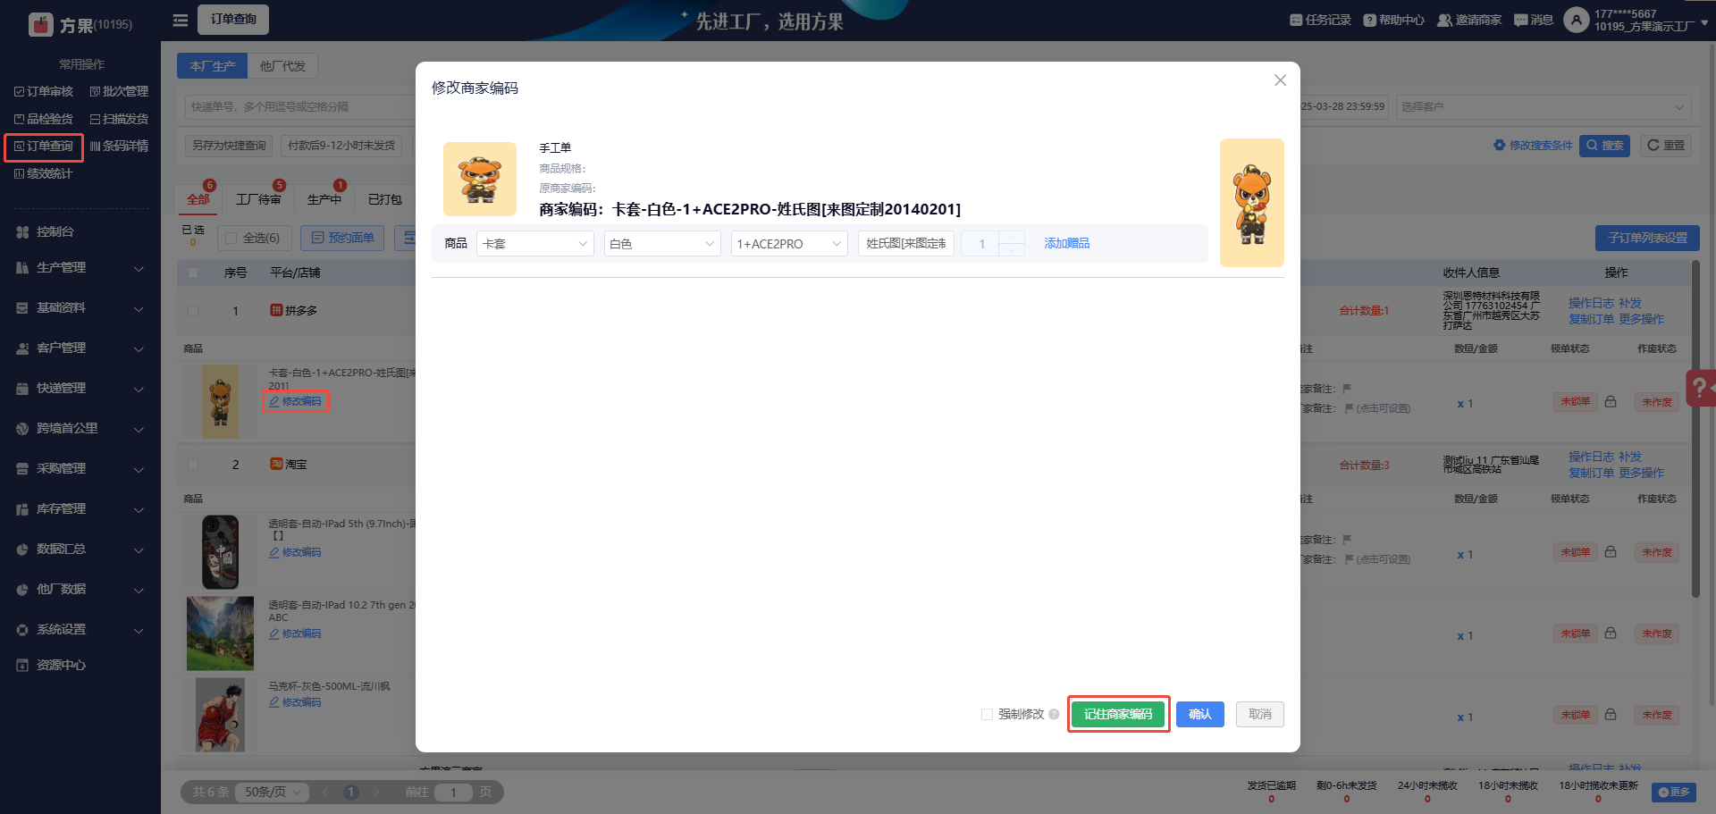Viewport: 1716px width, 814px height.
Task: Click the 重置 button
Action: [1666, 146]
